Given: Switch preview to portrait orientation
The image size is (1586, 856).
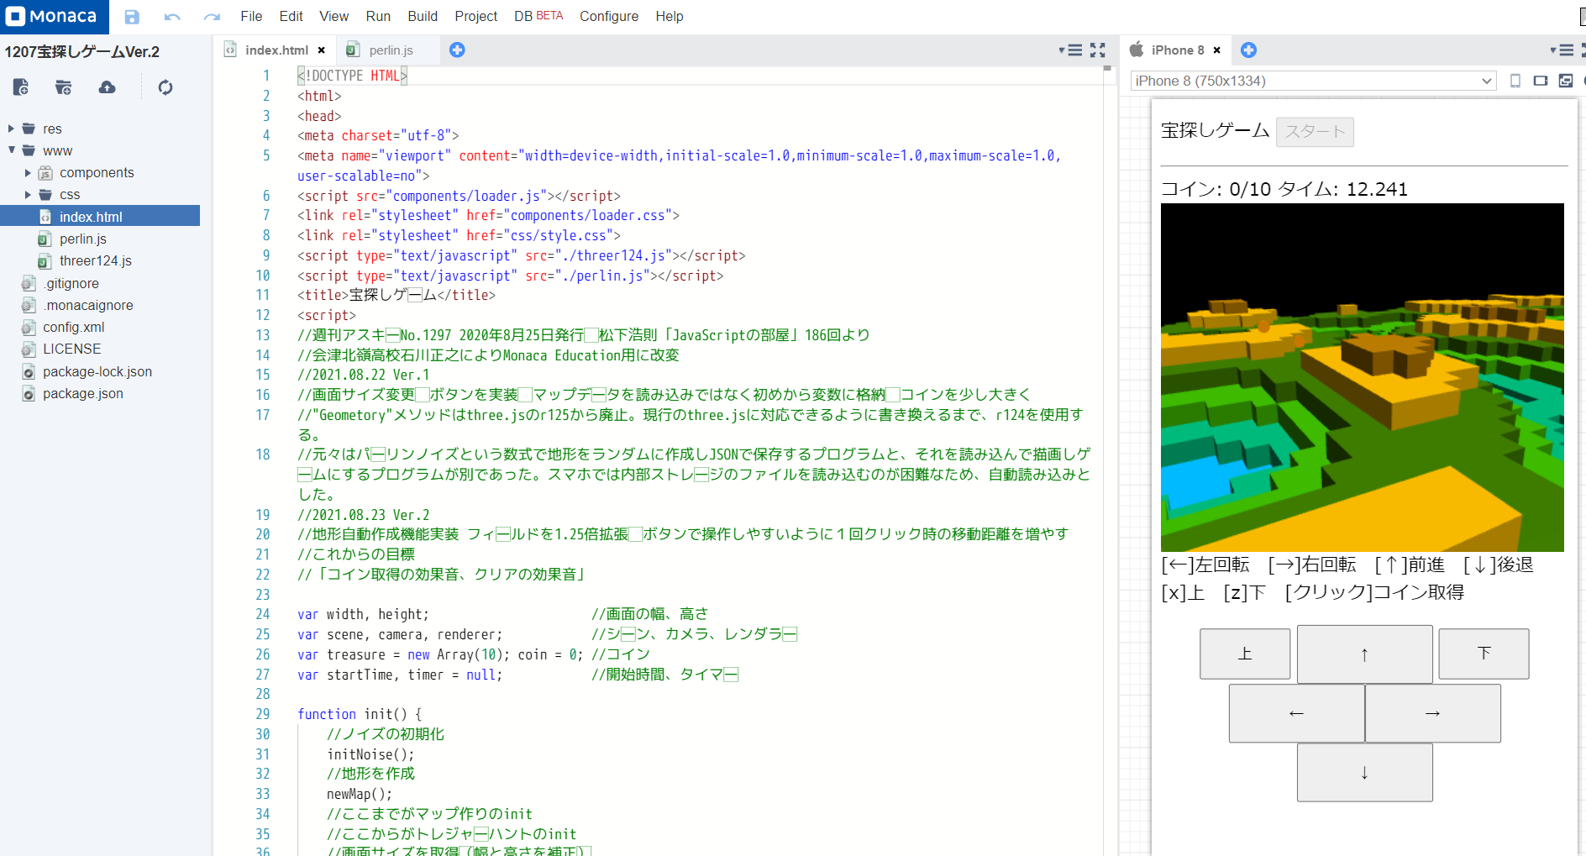Looking at the screenshot, I should [1515, 81].
